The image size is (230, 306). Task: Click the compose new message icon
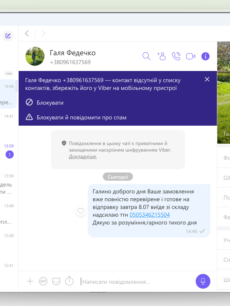point(8,36)
